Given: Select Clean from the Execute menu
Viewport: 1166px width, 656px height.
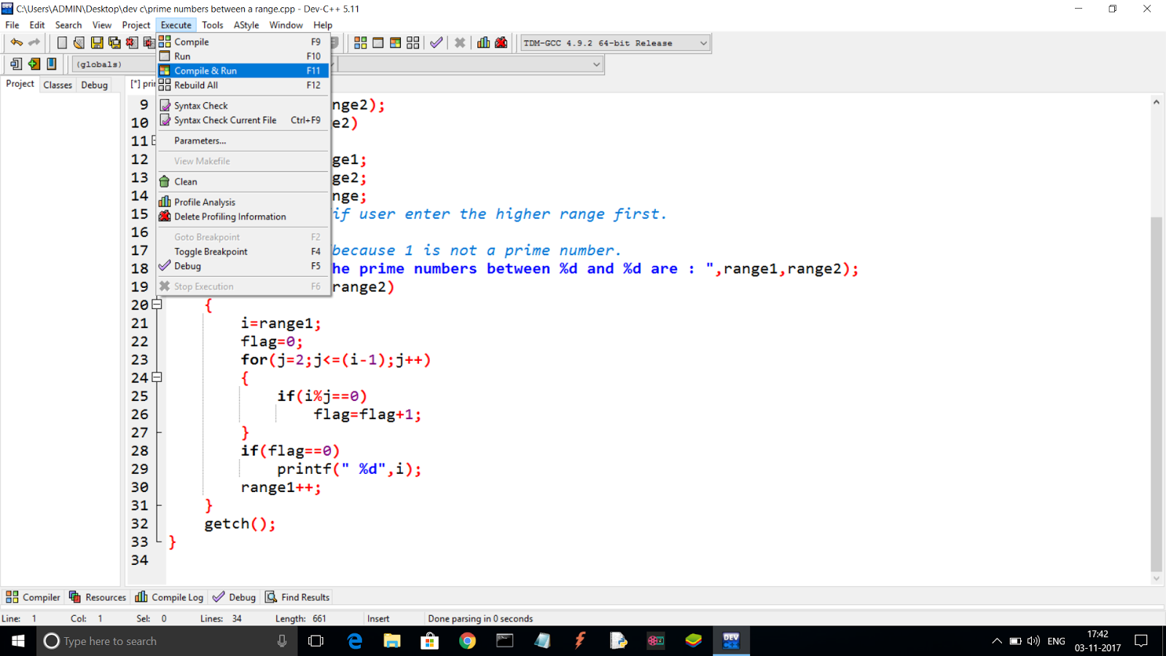Looking at the screenshot, I should [x=185, y=181].
